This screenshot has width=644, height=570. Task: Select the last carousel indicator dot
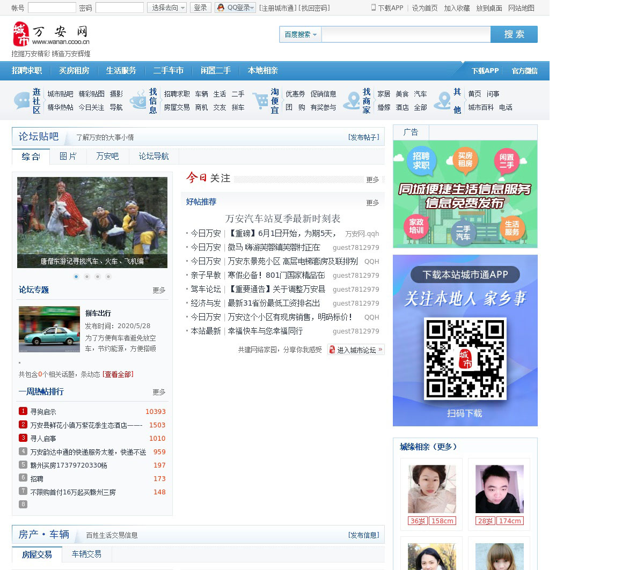point(108,277)
